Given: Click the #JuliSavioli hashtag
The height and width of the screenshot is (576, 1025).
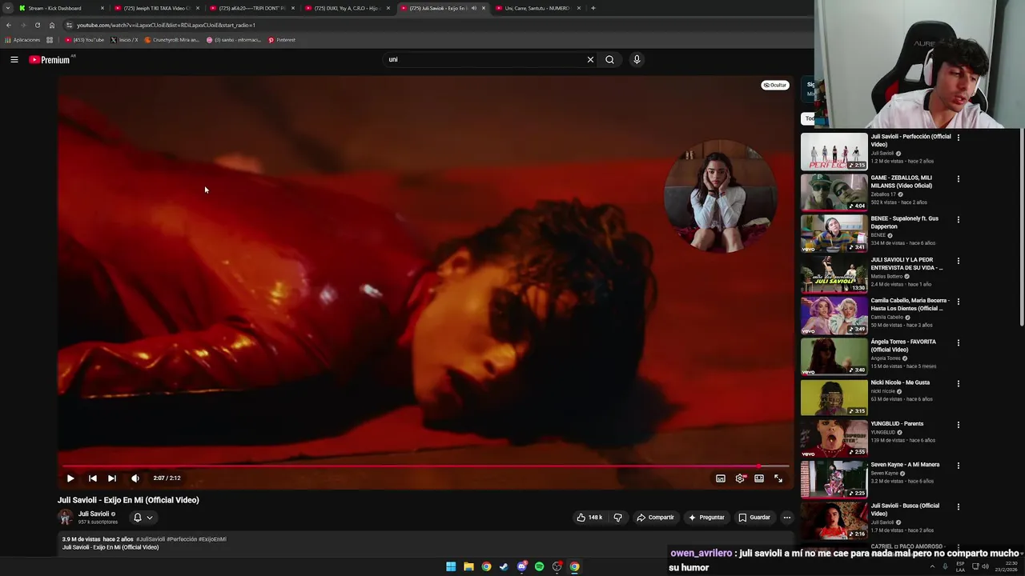Looking at the screenshot, I should coord(151,539).
